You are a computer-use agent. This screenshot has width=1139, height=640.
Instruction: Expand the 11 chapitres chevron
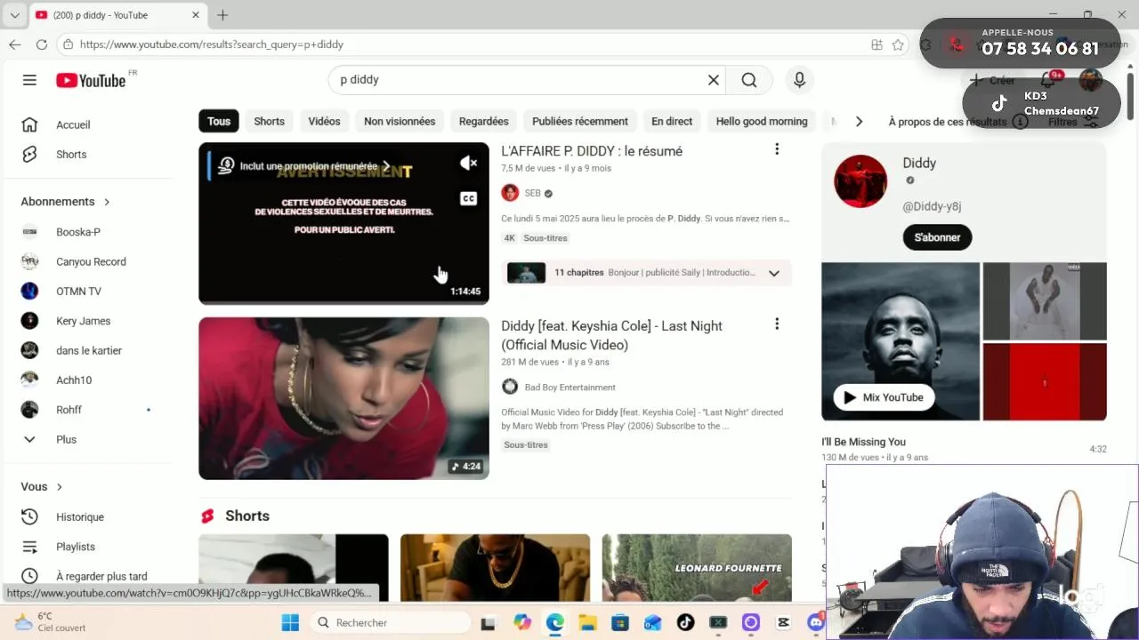[x=774, y=273]
